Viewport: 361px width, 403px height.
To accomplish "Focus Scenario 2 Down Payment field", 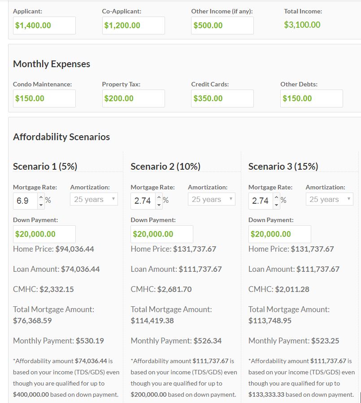I will (161, 234).
